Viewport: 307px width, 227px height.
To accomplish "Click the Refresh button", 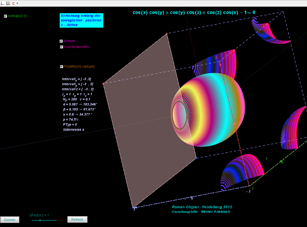I will [x=77, y=220].
